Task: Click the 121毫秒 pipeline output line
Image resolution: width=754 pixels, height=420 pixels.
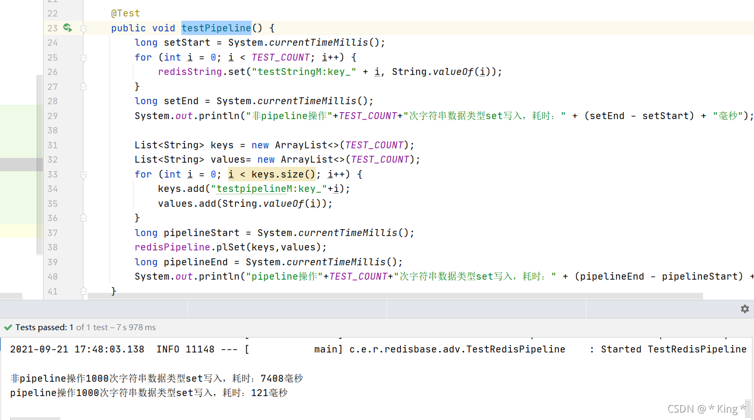Action: click(x=149, y=393)
